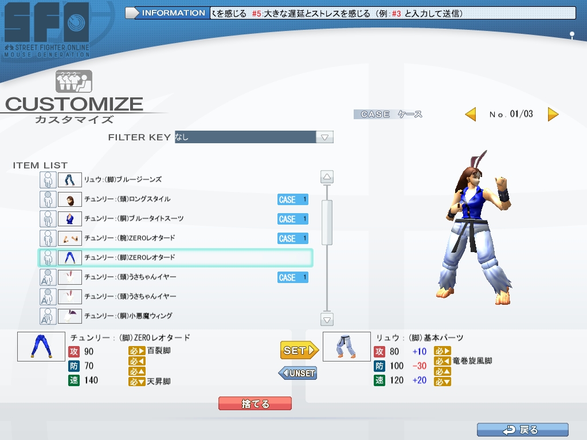587x440 pixels.
Task: Click the blue jeans thumbnail icon
Action: pos(69,180)
